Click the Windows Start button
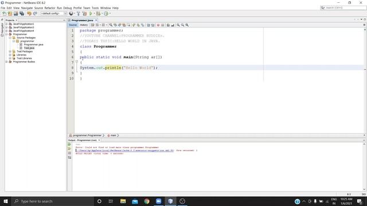Screen dimensions: 367x206 (x=6, y=201)
